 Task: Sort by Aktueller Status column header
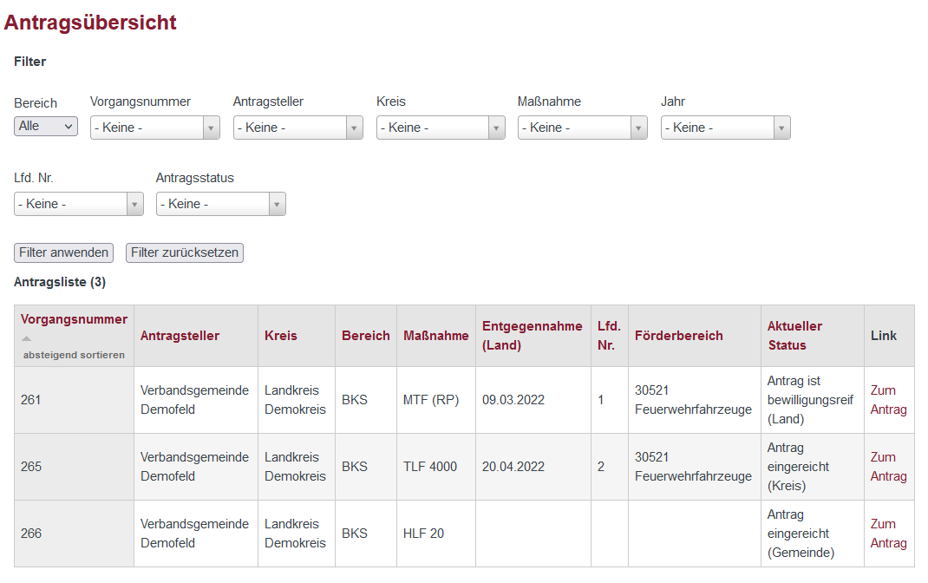tap(794, 336)
